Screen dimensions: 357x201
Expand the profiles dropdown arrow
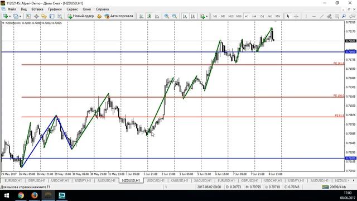pos(20,16)
